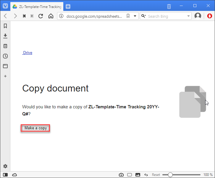Click the page zoom slider

170,175
